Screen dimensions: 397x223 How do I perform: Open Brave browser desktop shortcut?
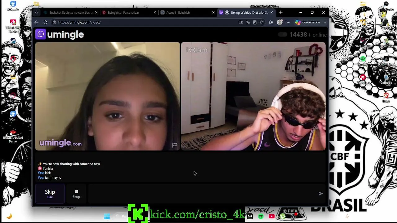386,98
